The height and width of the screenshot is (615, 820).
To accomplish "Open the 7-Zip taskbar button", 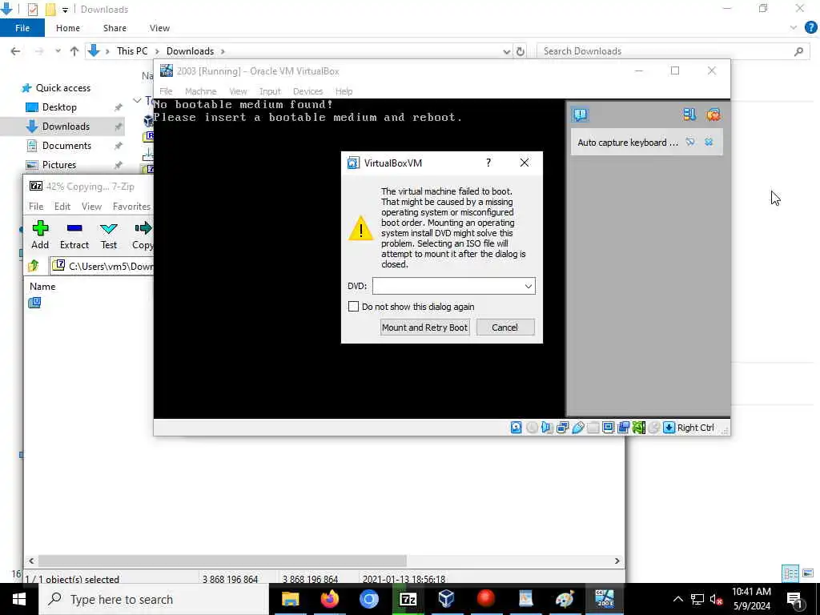I will click(408, 599).
